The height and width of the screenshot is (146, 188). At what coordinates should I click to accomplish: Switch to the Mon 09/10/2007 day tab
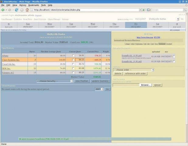click(50, 25)
